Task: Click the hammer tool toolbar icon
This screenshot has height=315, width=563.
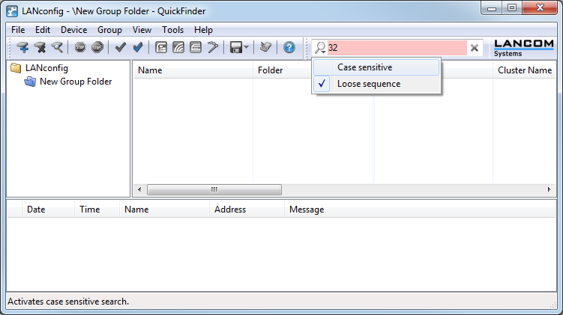Action: (213, 48)
